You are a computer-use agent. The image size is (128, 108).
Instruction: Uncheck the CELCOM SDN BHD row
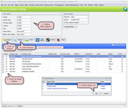click(x=6, y=59)
